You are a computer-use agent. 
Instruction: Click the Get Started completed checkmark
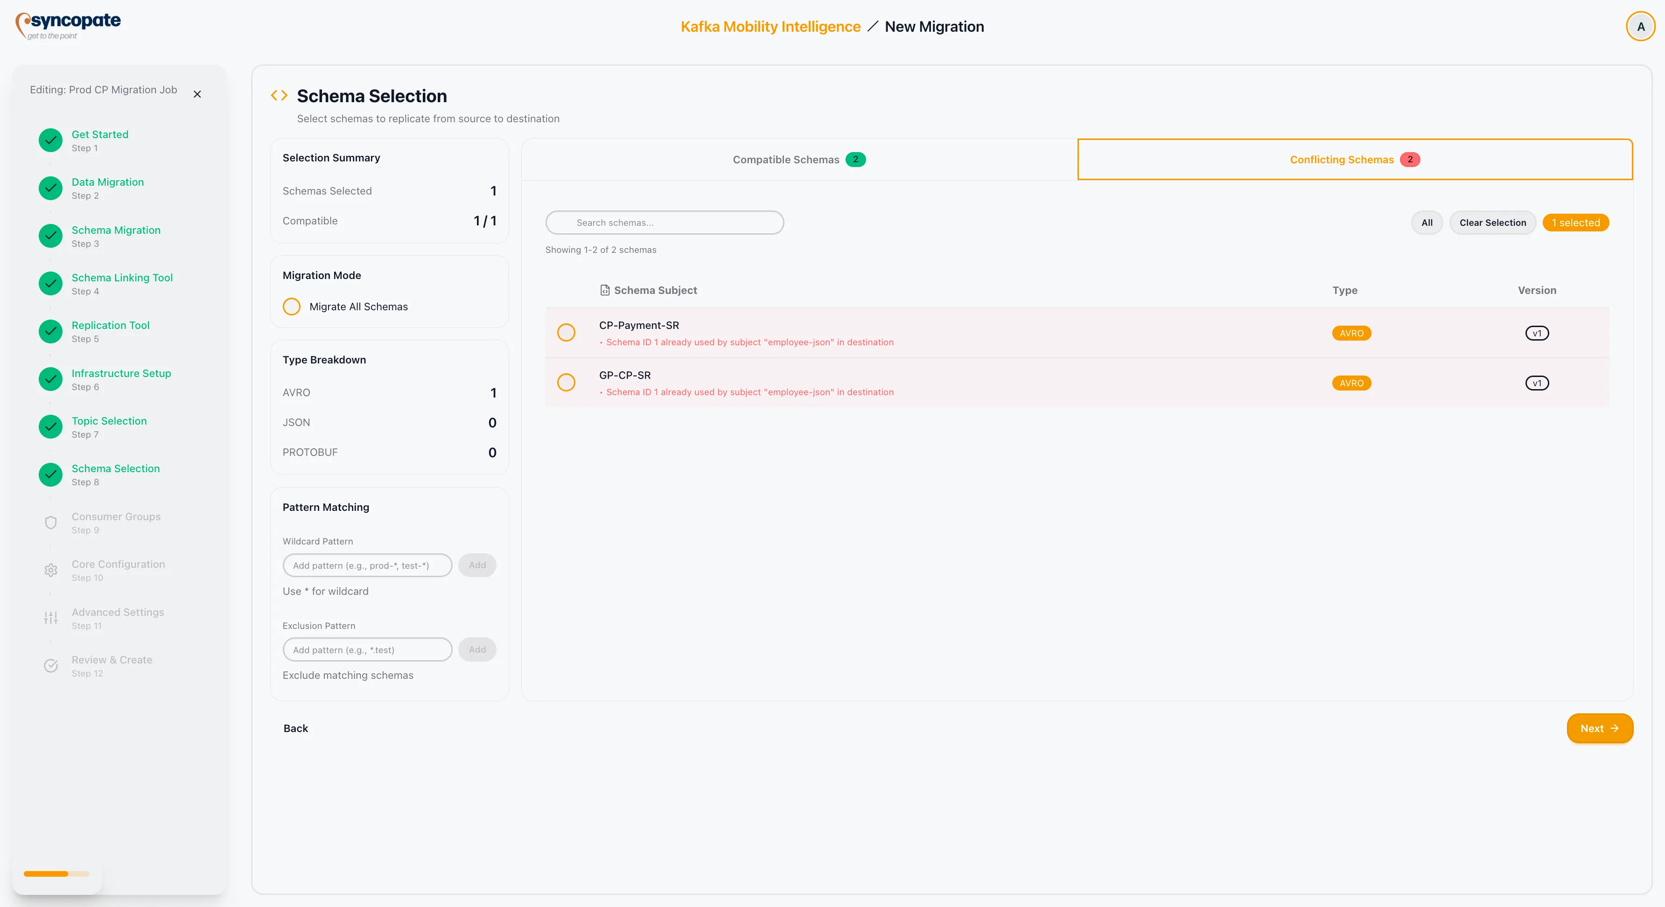click(x=50, y=140)
